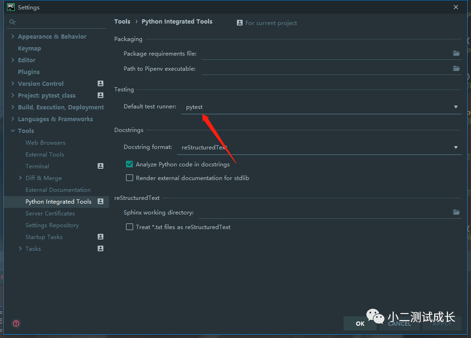Enable Treat *.txt files as reStructuredText

point(129,227)
